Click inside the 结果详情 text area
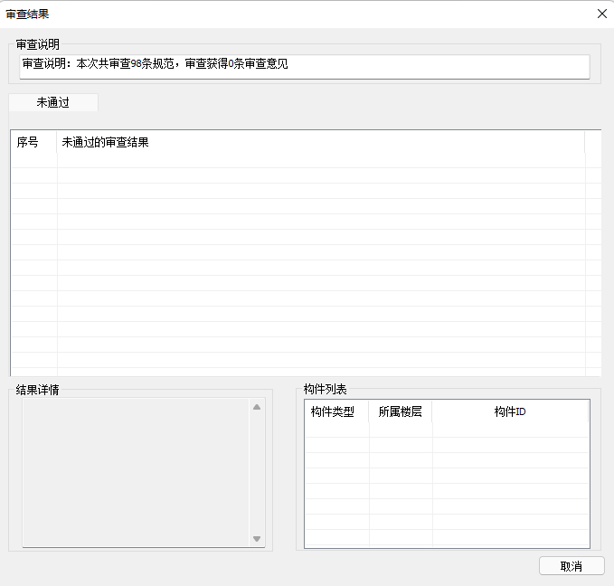614x586 pixels. 136,472
